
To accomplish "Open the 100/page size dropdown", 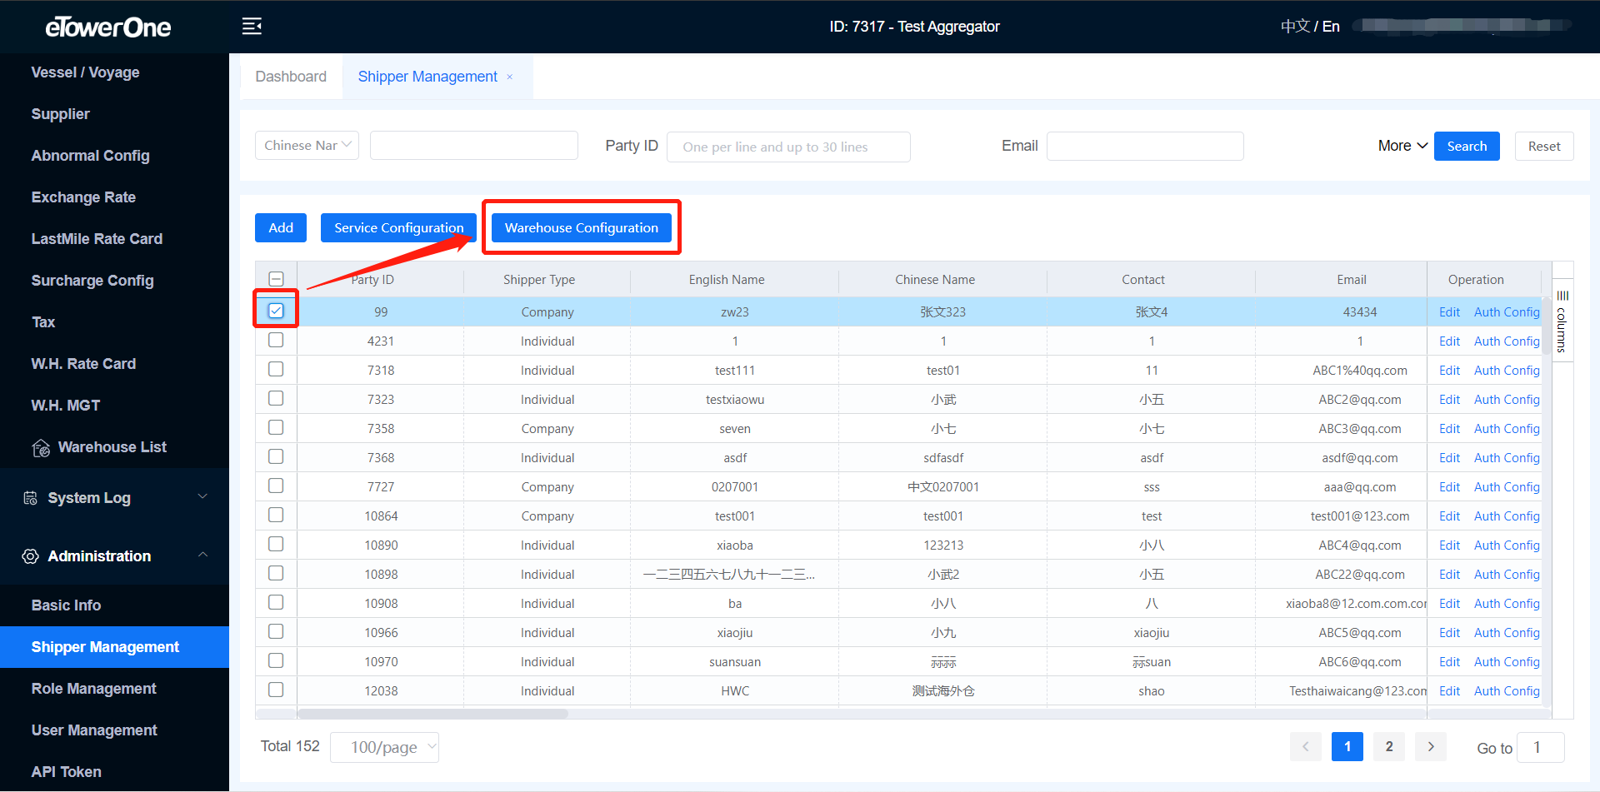I will (x=384, y=747).
